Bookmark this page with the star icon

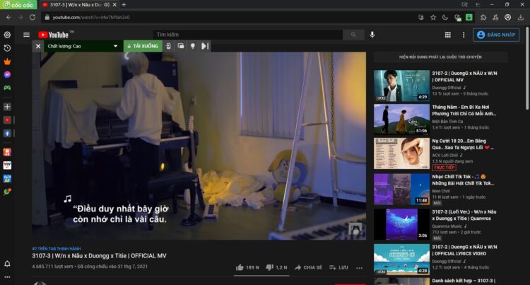pos(433,17)
